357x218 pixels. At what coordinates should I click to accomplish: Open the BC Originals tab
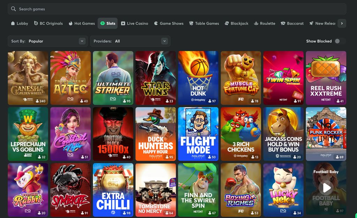(x=48, y=23)
